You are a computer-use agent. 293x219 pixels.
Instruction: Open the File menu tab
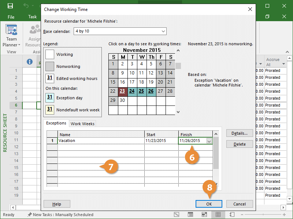tap(11, 17)
